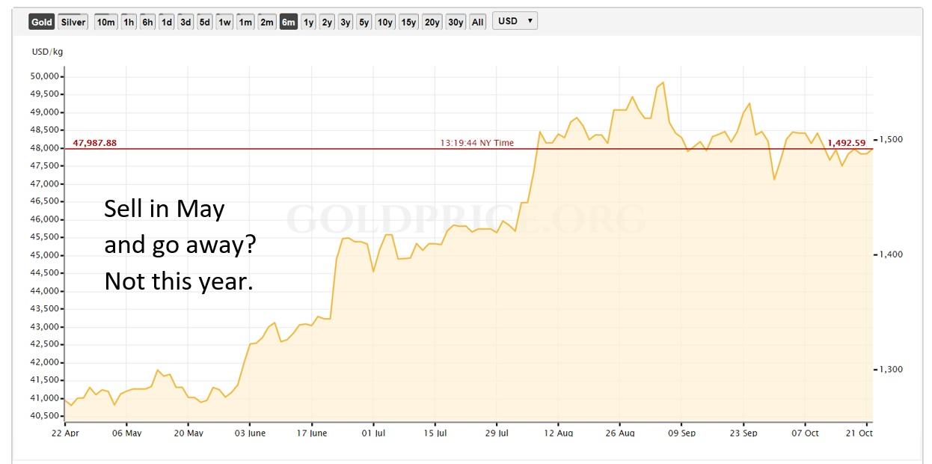Choose the 2m time range

pos(267,22)
